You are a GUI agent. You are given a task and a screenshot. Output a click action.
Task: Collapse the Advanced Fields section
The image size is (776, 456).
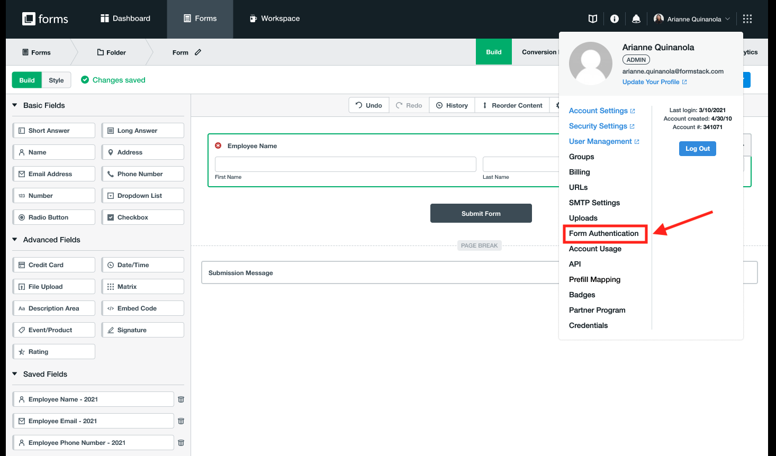pyautogui.click(x=15, y=240)
